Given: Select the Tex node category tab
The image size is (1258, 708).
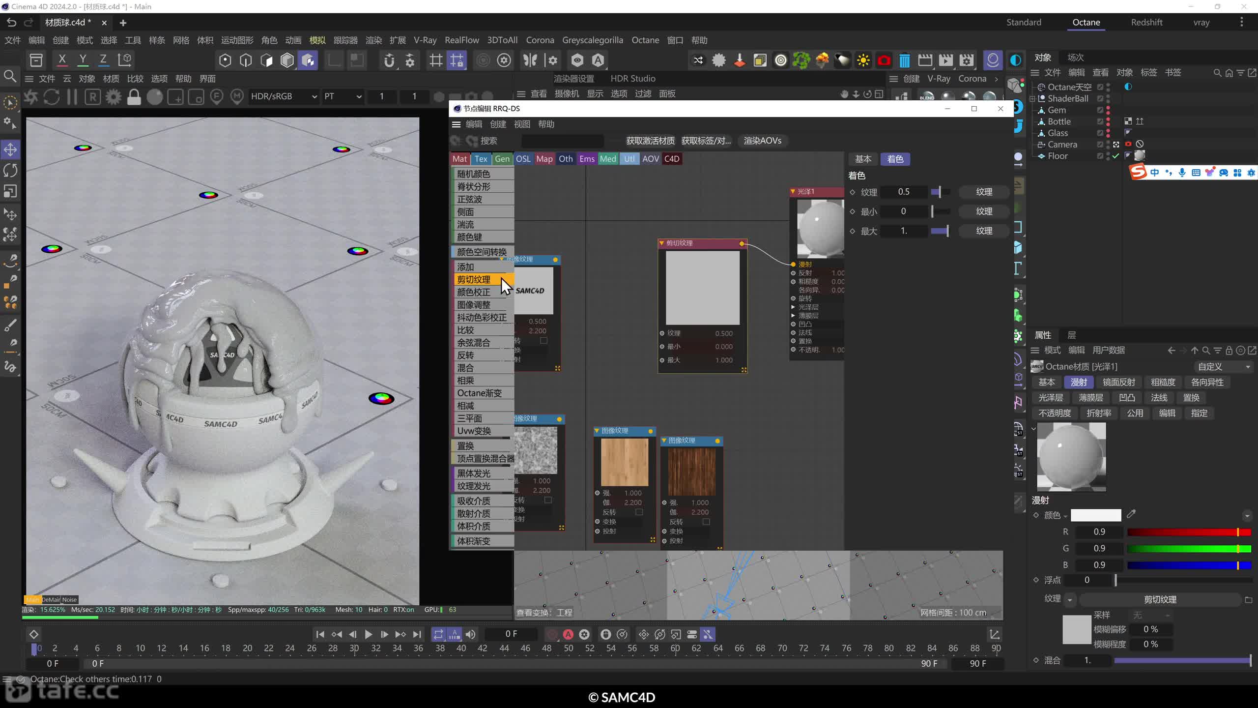Looking at the screenshot, I should pyautogui.click(x=481, y=159).
